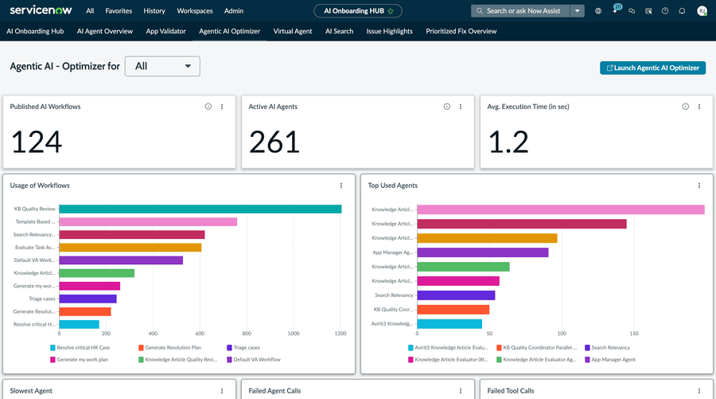Toggle Triage cases legend entry
This screenshot has width=716, height=399.
click(x=243, y=348)
